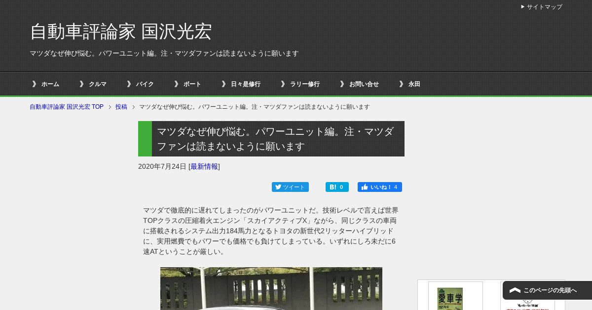Select ラリー修行 in navigation
Viewport: 592px width, 310px height.
[300, 84]
